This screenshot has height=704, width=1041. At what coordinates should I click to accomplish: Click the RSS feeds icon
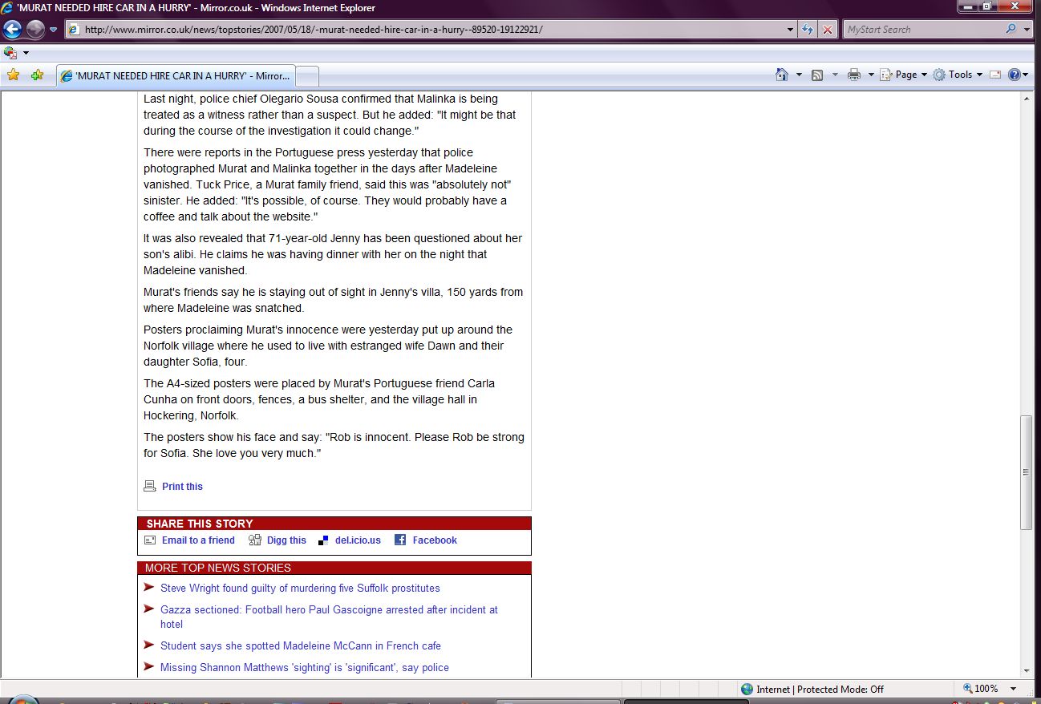[x=817, y=75]
